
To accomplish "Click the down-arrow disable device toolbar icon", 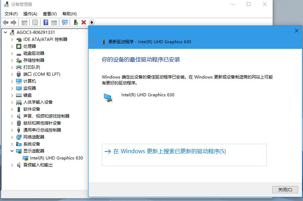I will (92, 22).
